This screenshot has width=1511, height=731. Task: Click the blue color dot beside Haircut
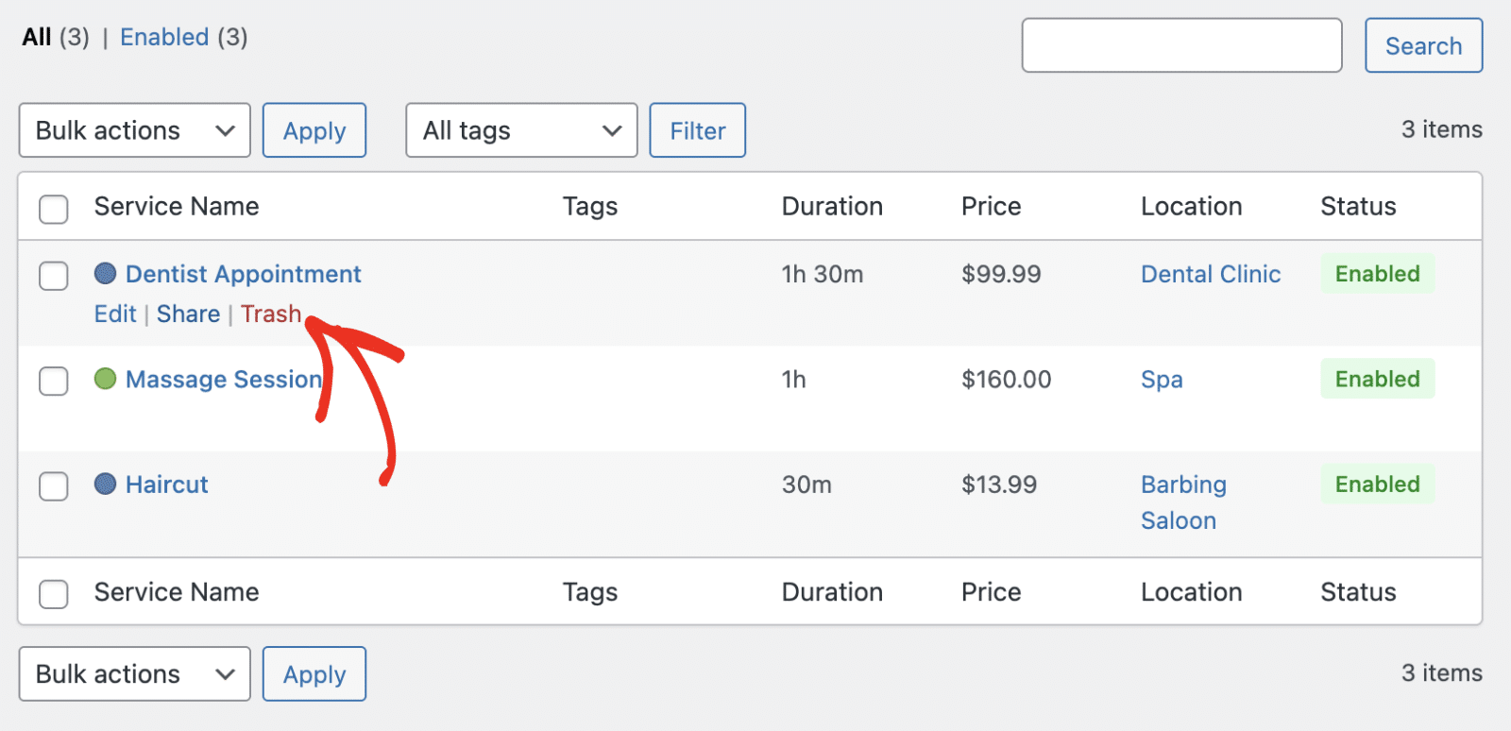click(105, 484)
